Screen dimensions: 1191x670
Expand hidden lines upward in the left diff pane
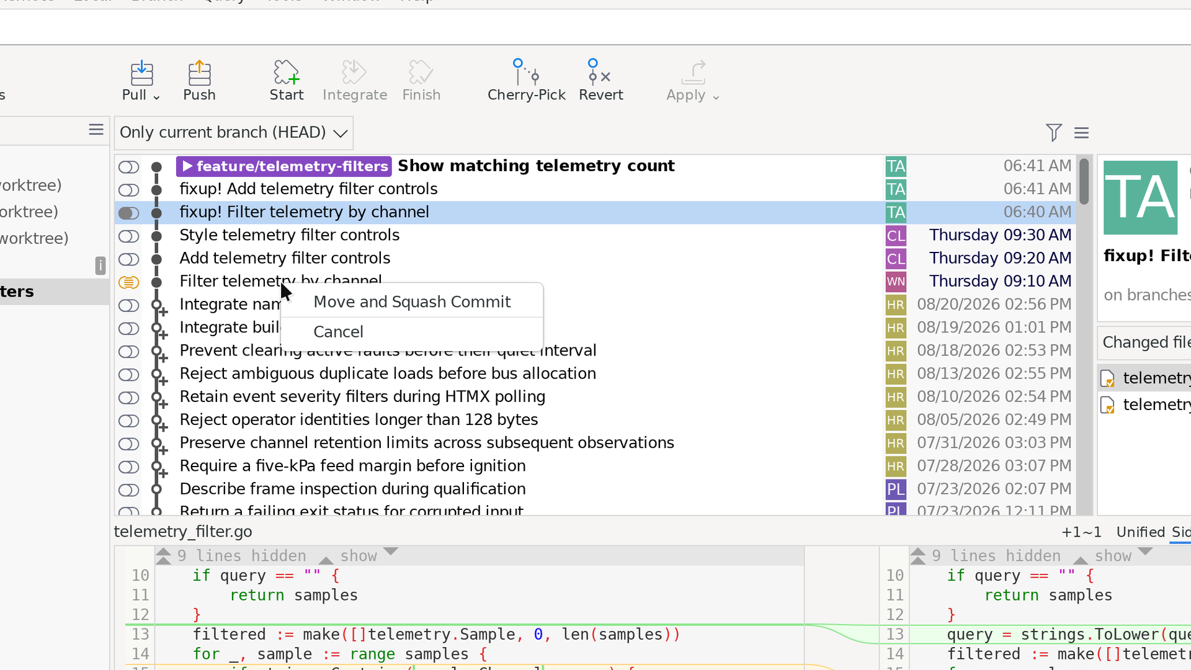click(x=326, y=560)
